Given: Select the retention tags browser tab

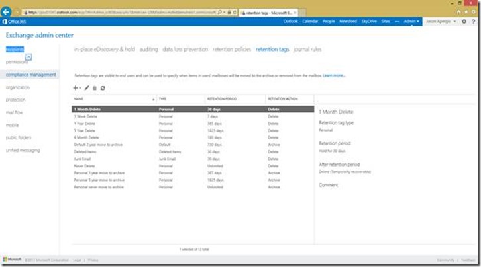Looking at the screenshot, I should click(268, 13).
